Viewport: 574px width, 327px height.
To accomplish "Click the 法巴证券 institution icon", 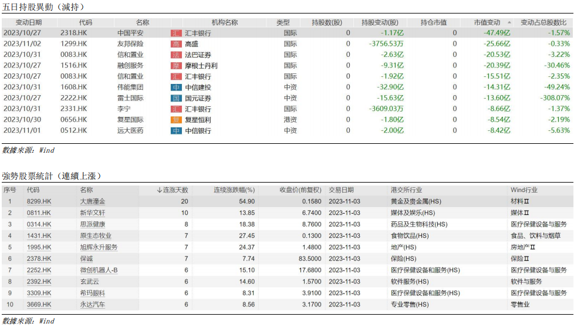I will tap(176, 55).
